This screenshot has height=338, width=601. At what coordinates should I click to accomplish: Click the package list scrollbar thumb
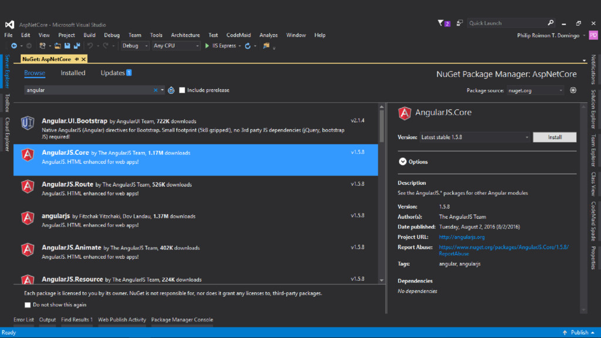click(381, 127)
